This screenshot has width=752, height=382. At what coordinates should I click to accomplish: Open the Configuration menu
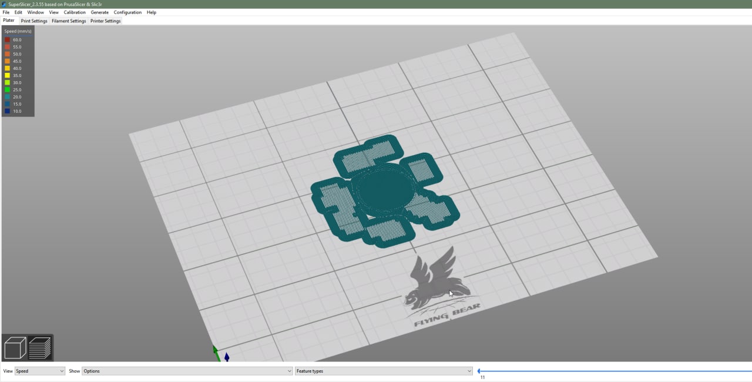click(127, 12)
